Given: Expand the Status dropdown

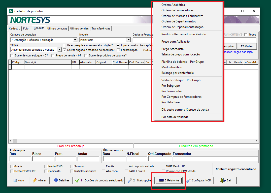Looking at the screenshot, I should pyautogui.click(x=59, y=50).
